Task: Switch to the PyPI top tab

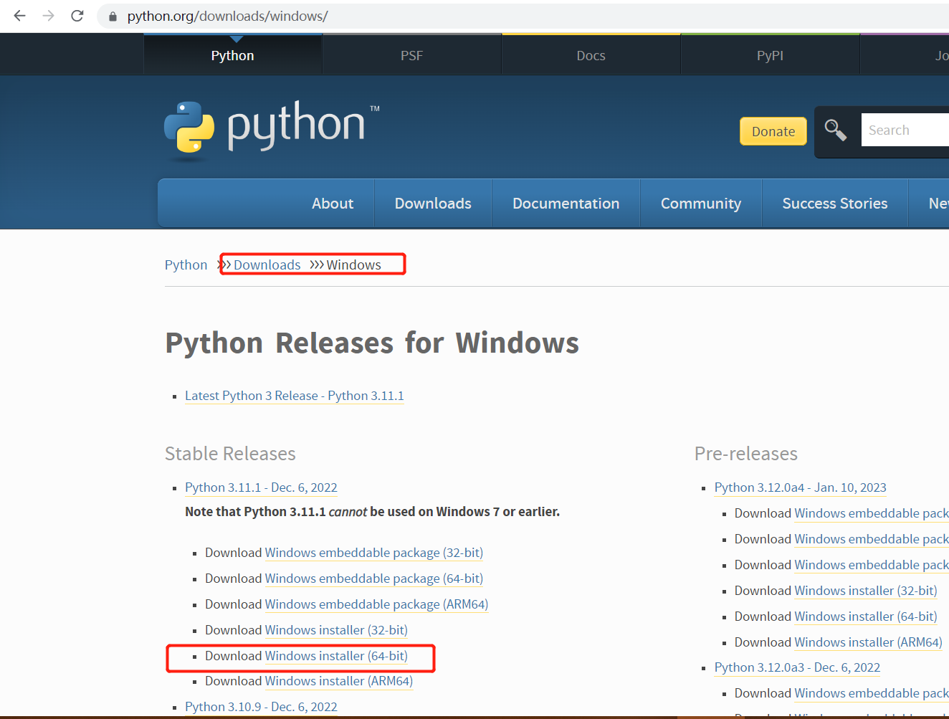Action: (x=770, y=55)
